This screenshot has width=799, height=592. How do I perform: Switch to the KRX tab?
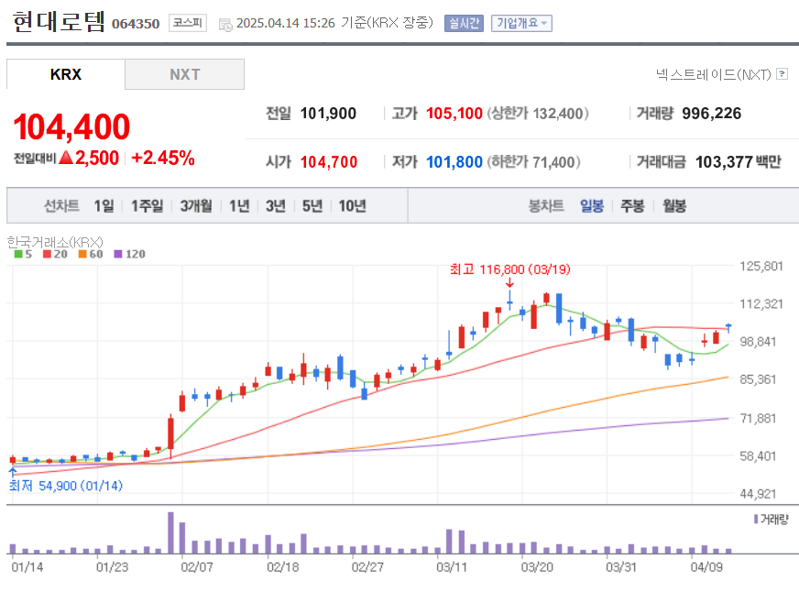point(66,74)
